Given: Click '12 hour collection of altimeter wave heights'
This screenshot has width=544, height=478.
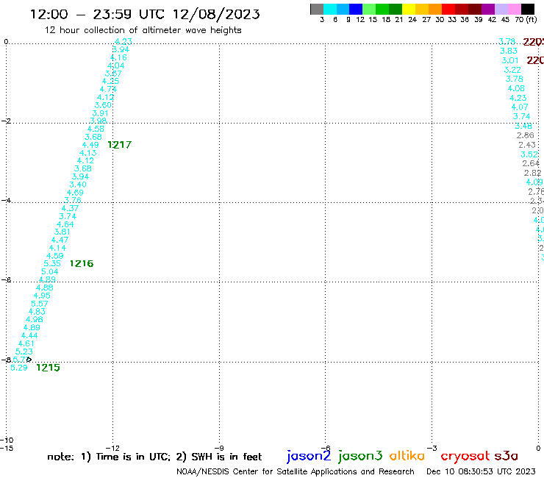Looking at the screenshot, I should (x=143, y=30).
